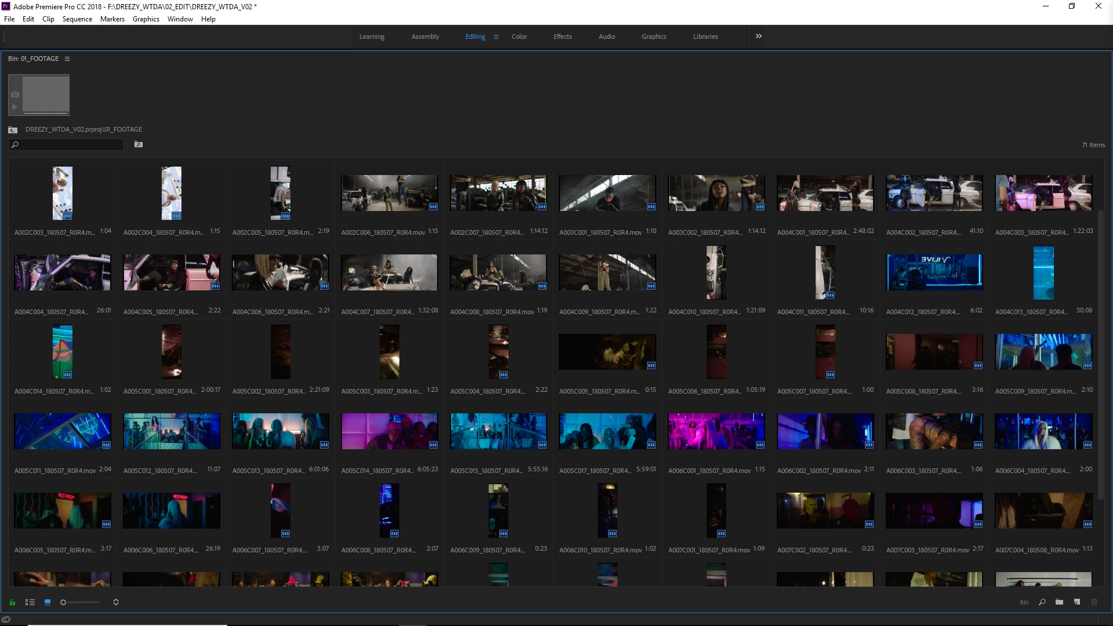The width and height of the screenshot is (1113, 626).
Task: Navigate up via folder path icon
Action: pos(13,130)
